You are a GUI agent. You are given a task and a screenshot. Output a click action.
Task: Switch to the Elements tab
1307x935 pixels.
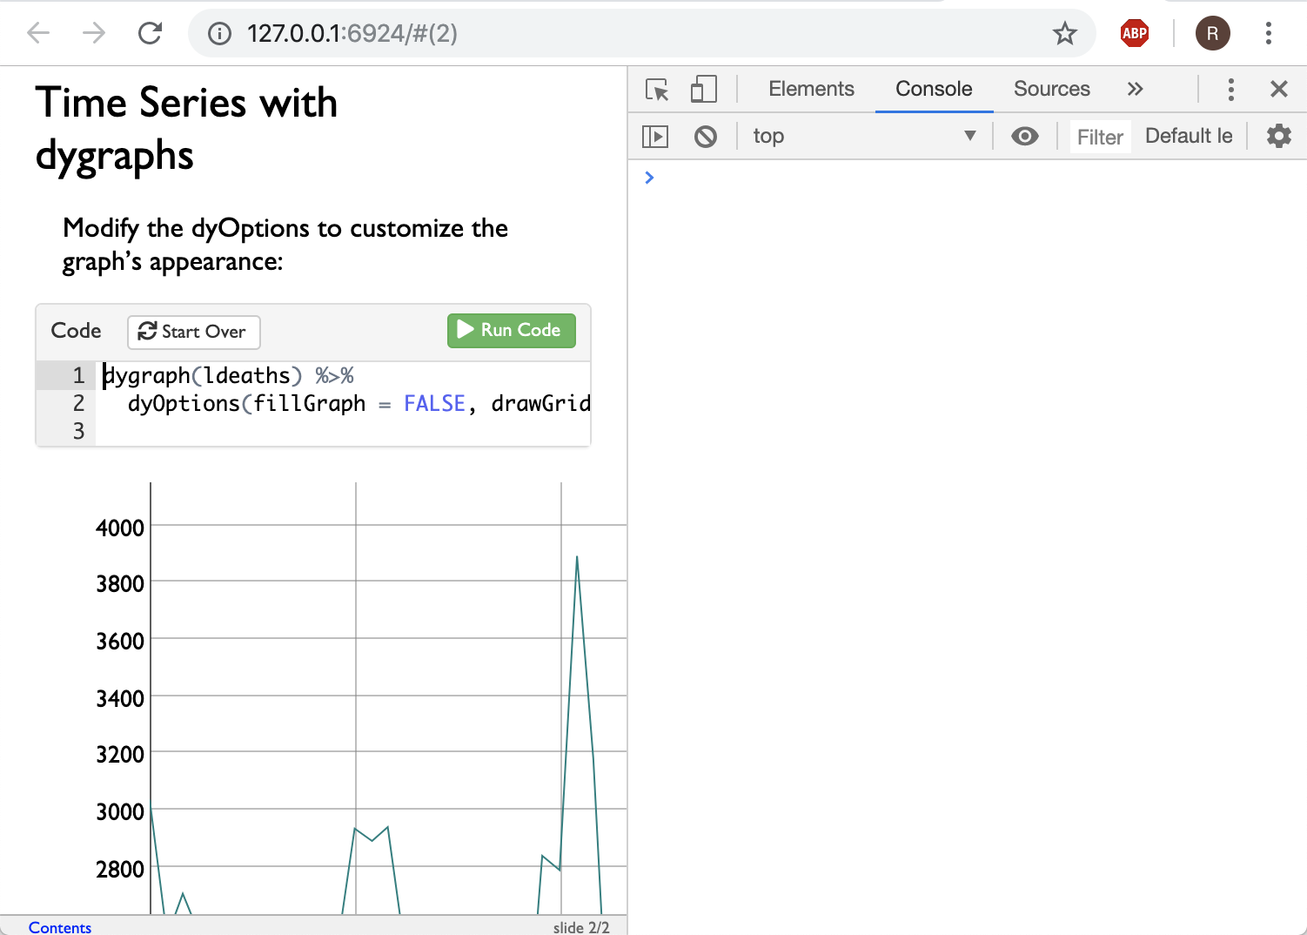810,89
